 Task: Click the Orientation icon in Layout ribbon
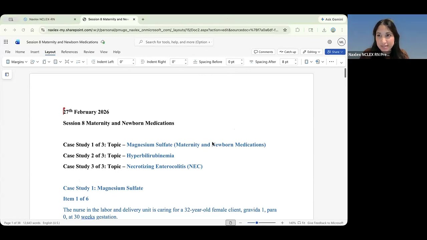coord(33,62)
